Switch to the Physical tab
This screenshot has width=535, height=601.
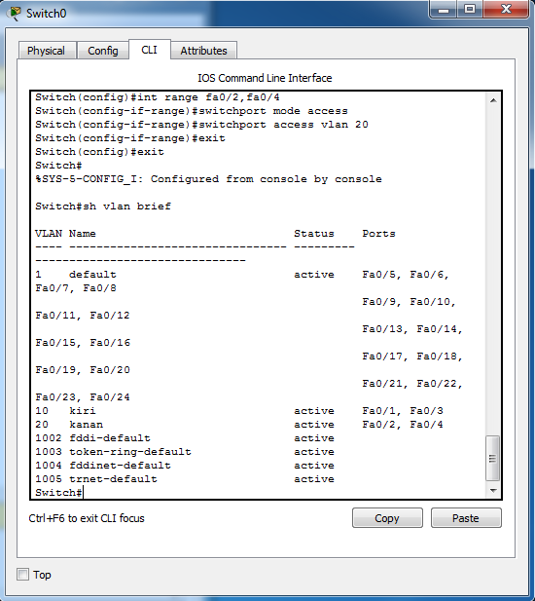click(x=46, y=51)
